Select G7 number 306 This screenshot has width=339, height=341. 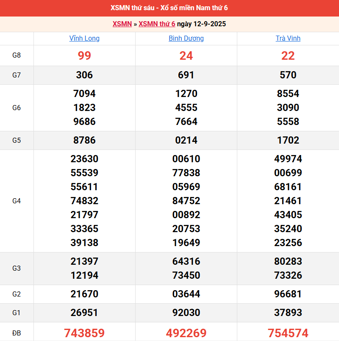click(84, 75)
